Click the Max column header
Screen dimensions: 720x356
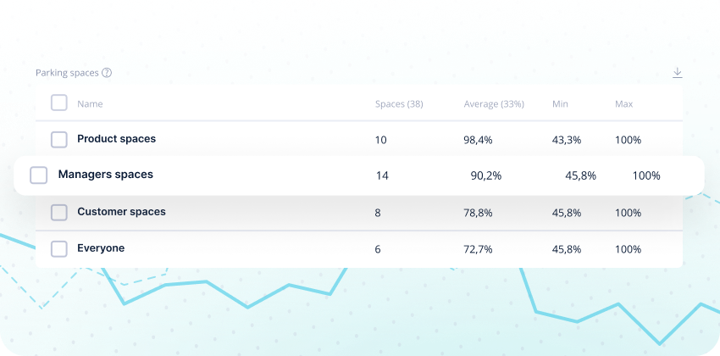tap(623, 103)
